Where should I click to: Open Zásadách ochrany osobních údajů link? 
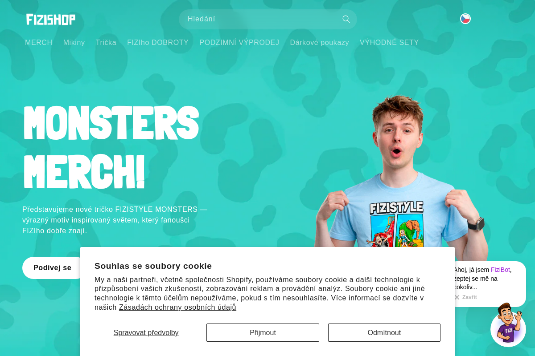point(177,307)
